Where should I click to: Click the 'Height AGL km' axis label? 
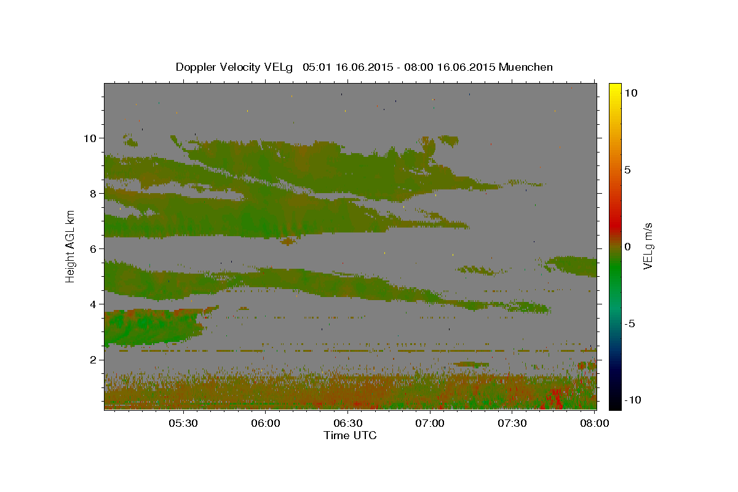(70, 246)
